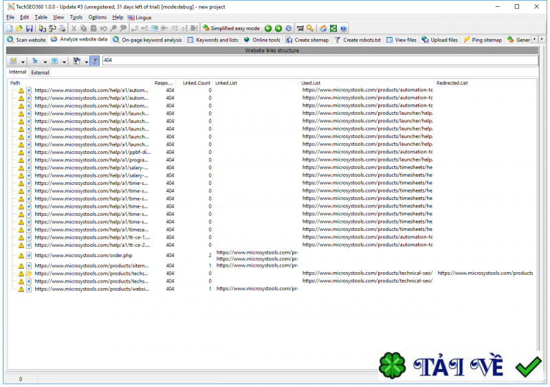Screen dimensions: 550x387
Task: Open the File menu
Action: click(10, 17)
